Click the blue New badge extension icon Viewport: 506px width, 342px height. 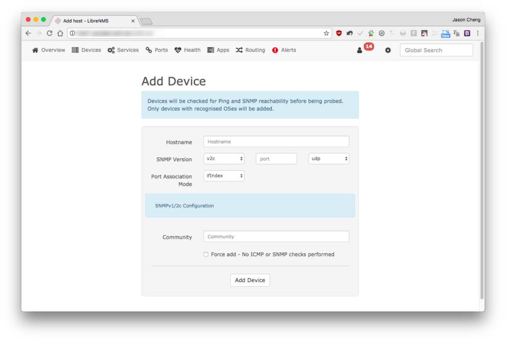(446, 34)
